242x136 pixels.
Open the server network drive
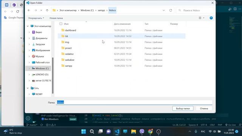tap(41, 80)
